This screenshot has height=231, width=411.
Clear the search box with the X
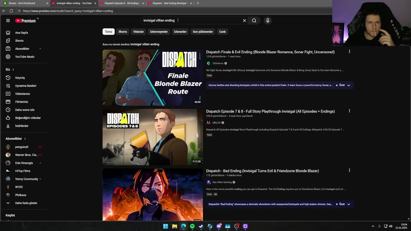(244, 21)
